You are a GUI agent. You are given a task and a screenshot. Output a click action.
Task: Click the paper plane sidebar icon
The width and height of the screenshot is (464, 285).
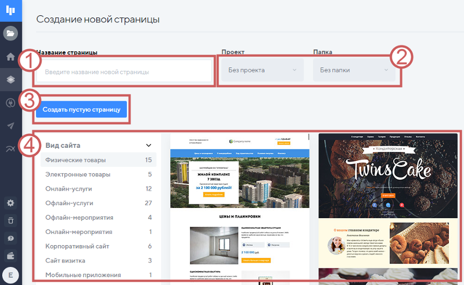[x=11, y=126]
